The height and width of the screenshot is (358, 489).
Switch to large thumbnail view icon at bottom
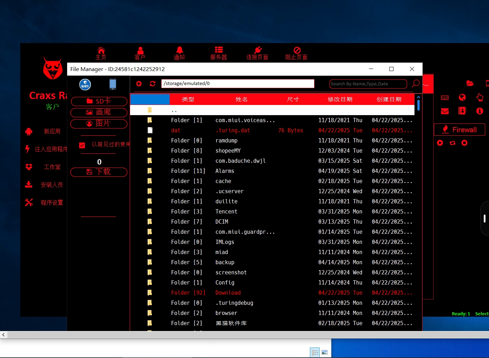click(x=325, y=352)
